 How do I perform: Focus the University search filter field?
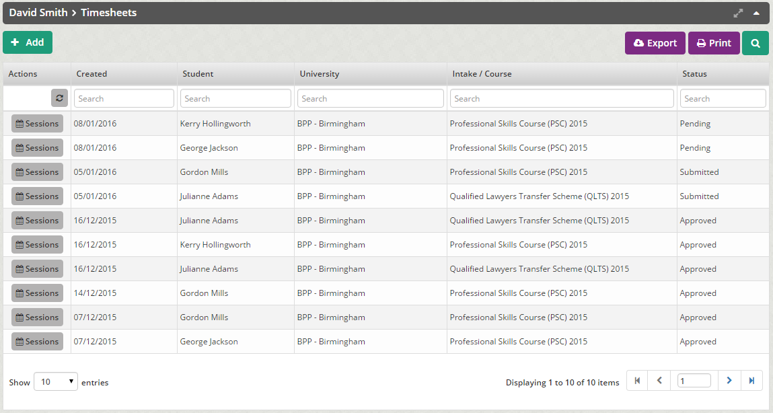click(370, 98)
